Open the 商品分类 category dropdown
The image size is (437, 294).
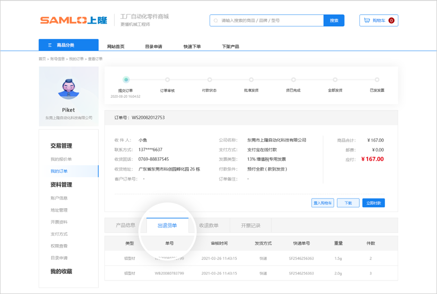click(68, 45)
